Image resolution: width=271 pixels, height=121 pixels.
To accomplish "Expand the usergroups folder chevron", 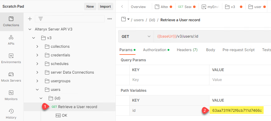I will coord(37,81).
